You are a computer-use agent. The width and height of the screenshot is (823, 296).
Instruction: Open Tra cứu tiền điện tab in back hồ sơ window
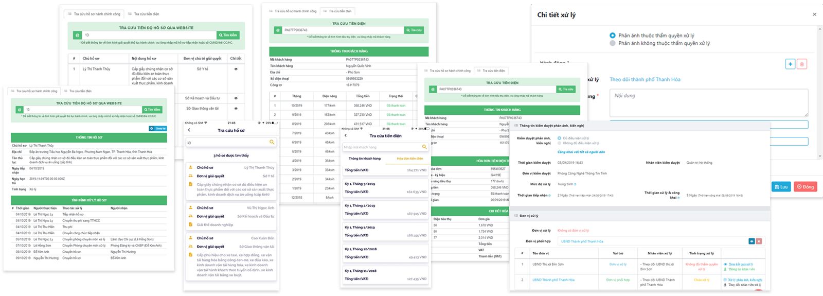(144, 14)
